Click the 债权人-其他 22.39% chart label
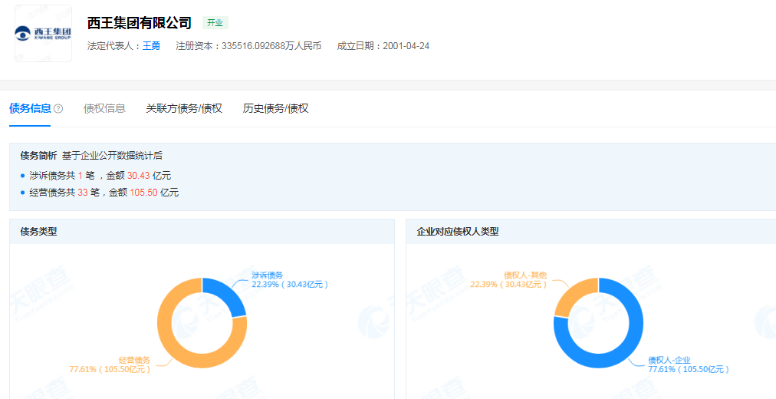This screenshot has width=776, height=399. 508,280
